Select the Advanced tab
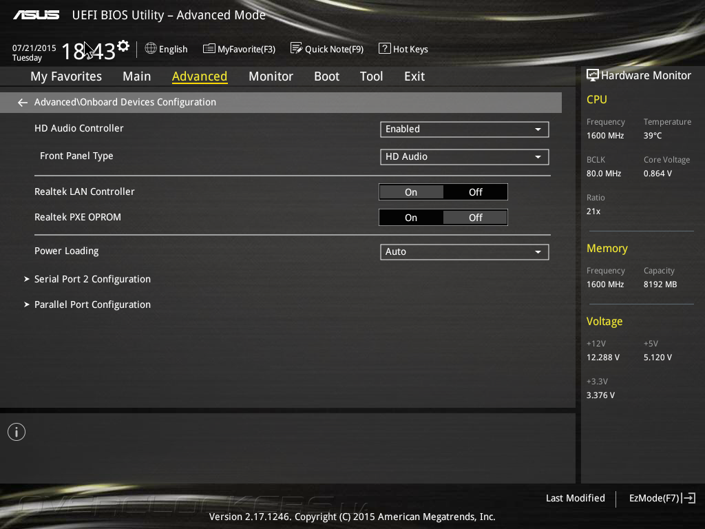This screenshot has width=705, height=529. (x=200, y=76)
